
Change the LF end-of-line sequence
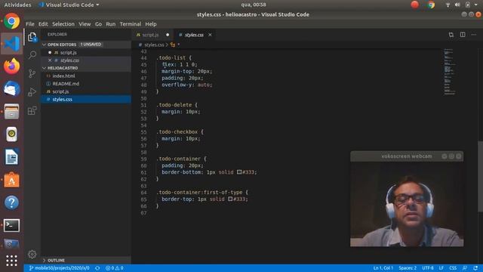(441, 268)
